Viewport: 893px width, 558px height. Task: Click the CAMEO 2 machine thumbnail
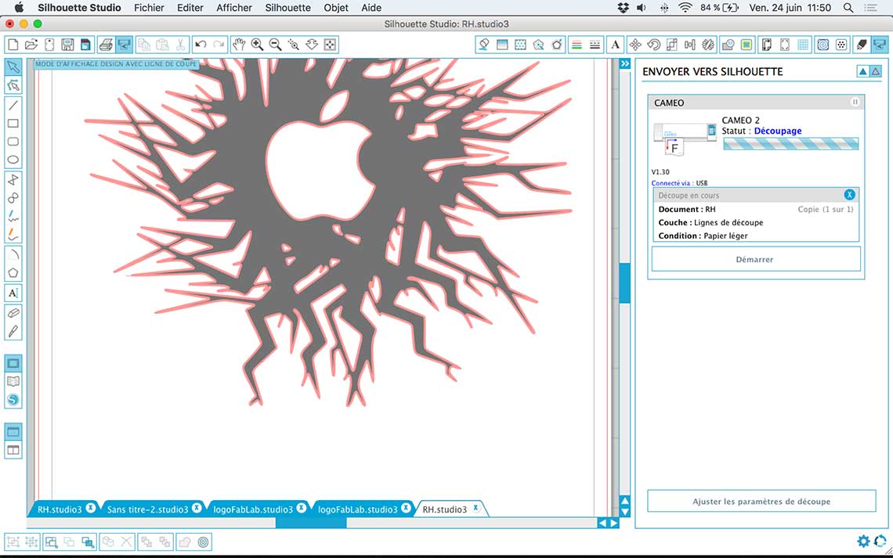[x=685, y=139]
